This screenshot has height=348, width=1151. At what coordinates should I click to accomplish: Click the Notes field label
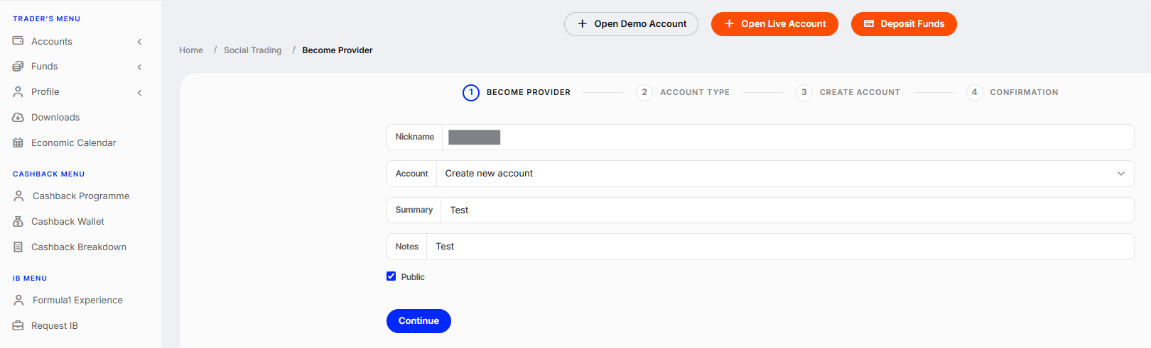pyautogui.click(x=407, y=247)
